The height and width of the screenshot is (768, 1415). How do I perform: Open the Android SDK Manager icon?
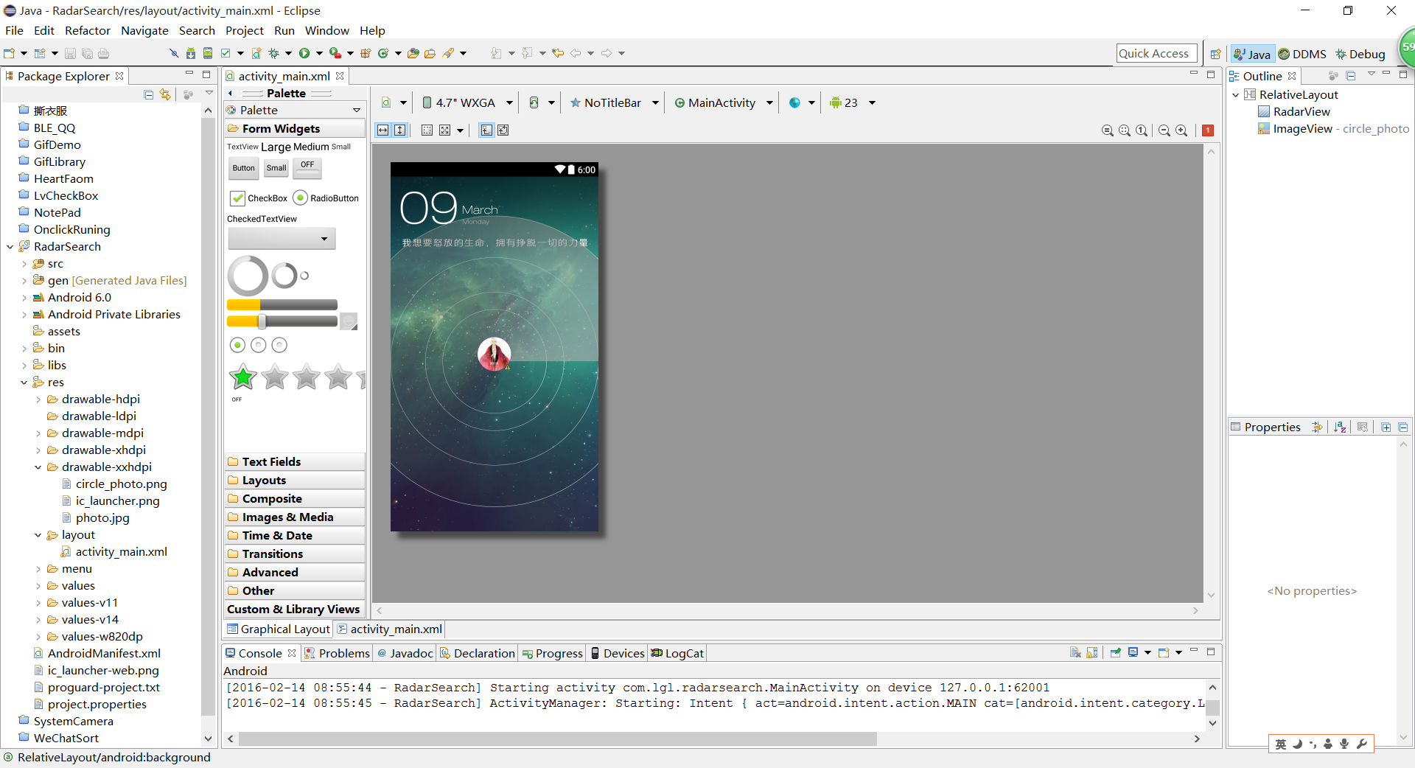point(191,53)
